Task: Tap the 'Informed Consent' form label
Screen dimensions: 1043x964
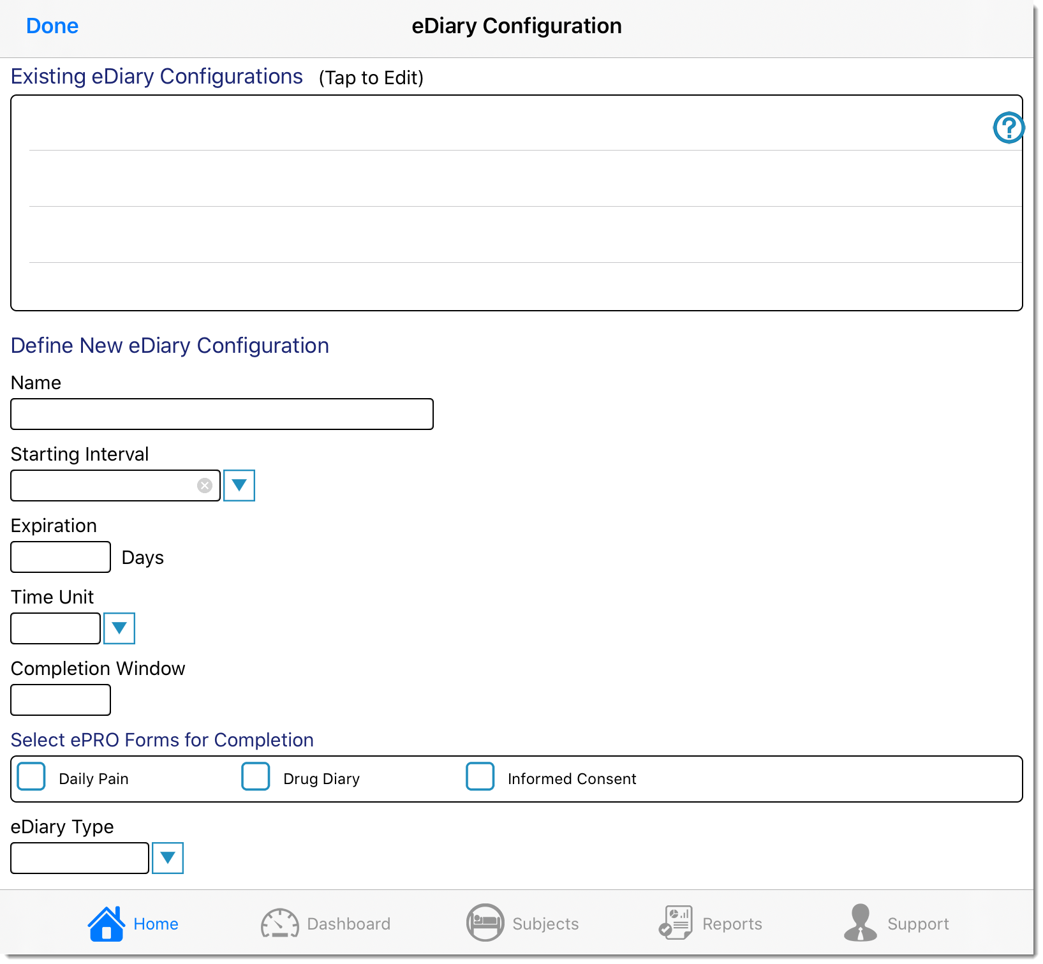Action: 572,779
